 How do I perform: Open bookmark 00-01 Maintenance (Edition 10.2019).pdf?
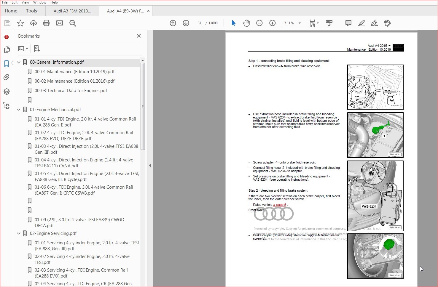point(74,72)
